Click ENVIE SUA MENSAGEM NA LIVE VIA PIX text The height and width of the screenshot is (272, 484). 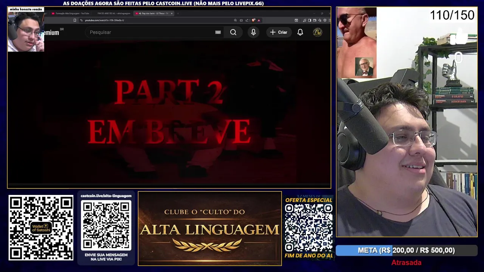pyautogui.click(x=106, y=257)
